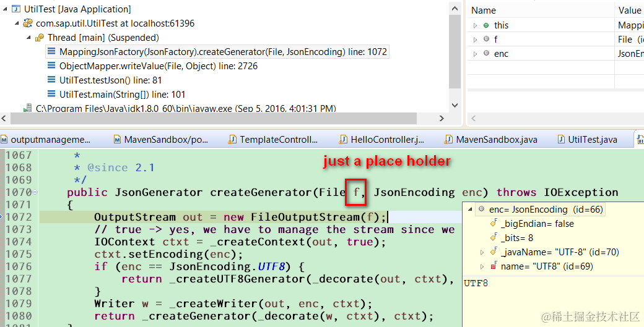Switch to MavenSandbox.java editor tab
This screenshot has height=327, width=644.
pyautogui.click(x=491, y=140)
